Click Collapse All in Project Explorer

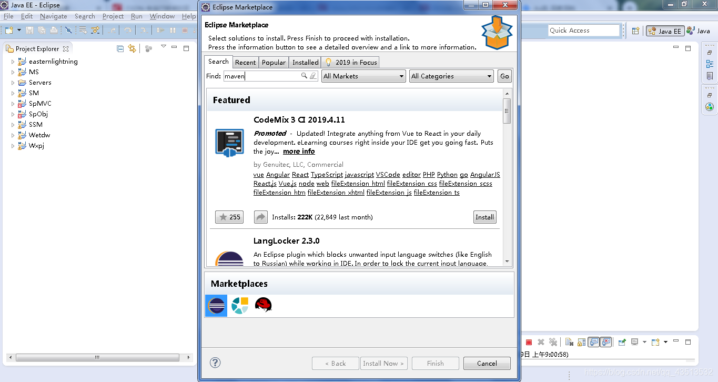(x=120, y=48)
